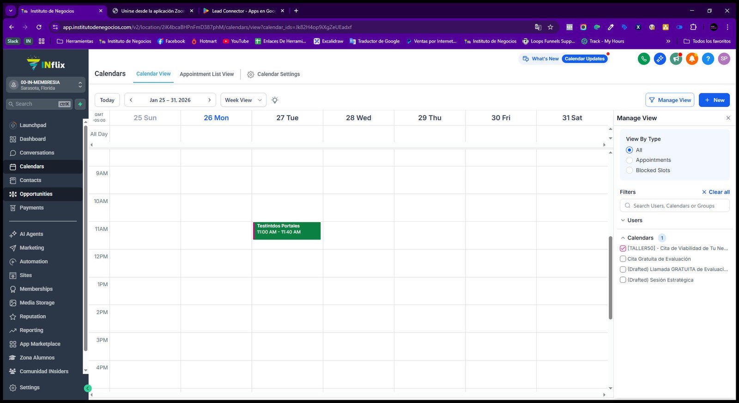Open the orange notifications bell
739x403 pixels.
pos(692,59)
